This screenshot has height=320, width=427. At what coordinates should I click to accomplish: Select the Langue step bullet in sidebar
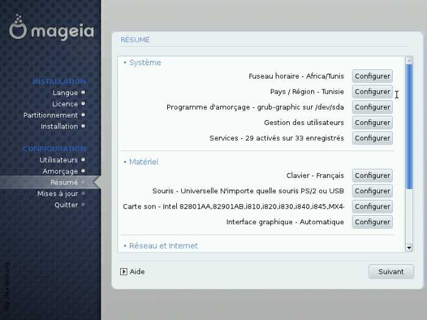click(83, 93)
